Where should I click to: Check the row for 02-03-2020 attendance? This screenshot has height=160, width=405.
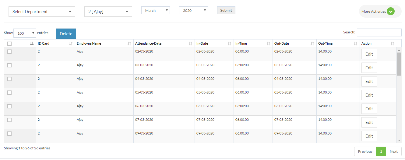(x=9, y=52)
